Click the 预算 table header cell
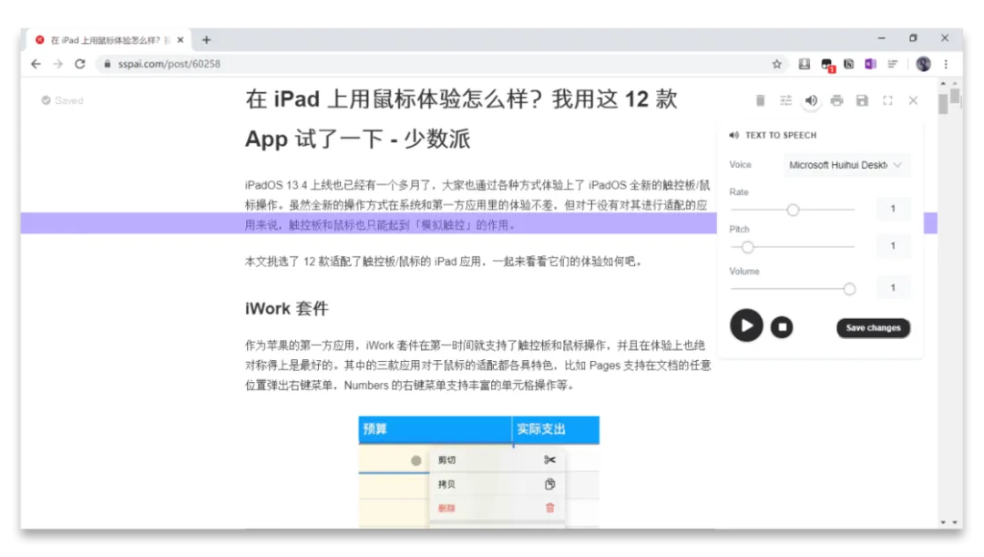The height and width of the screenshot is (557, 984). [435, 429]
